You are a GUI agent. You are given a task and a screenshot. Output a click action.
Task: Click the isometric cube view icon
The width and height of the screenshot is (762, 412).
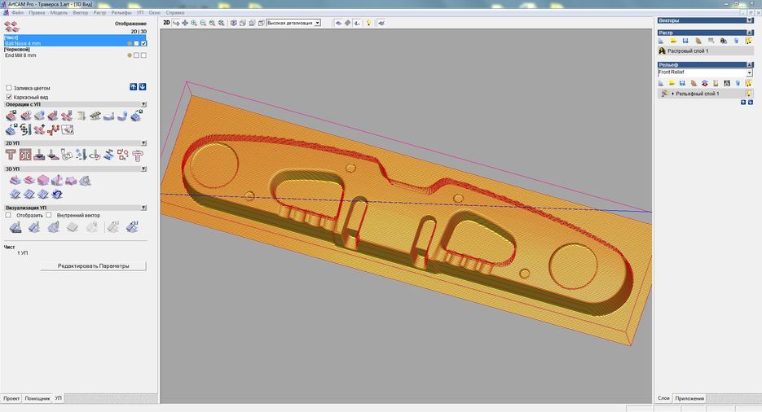click(234, 23)
